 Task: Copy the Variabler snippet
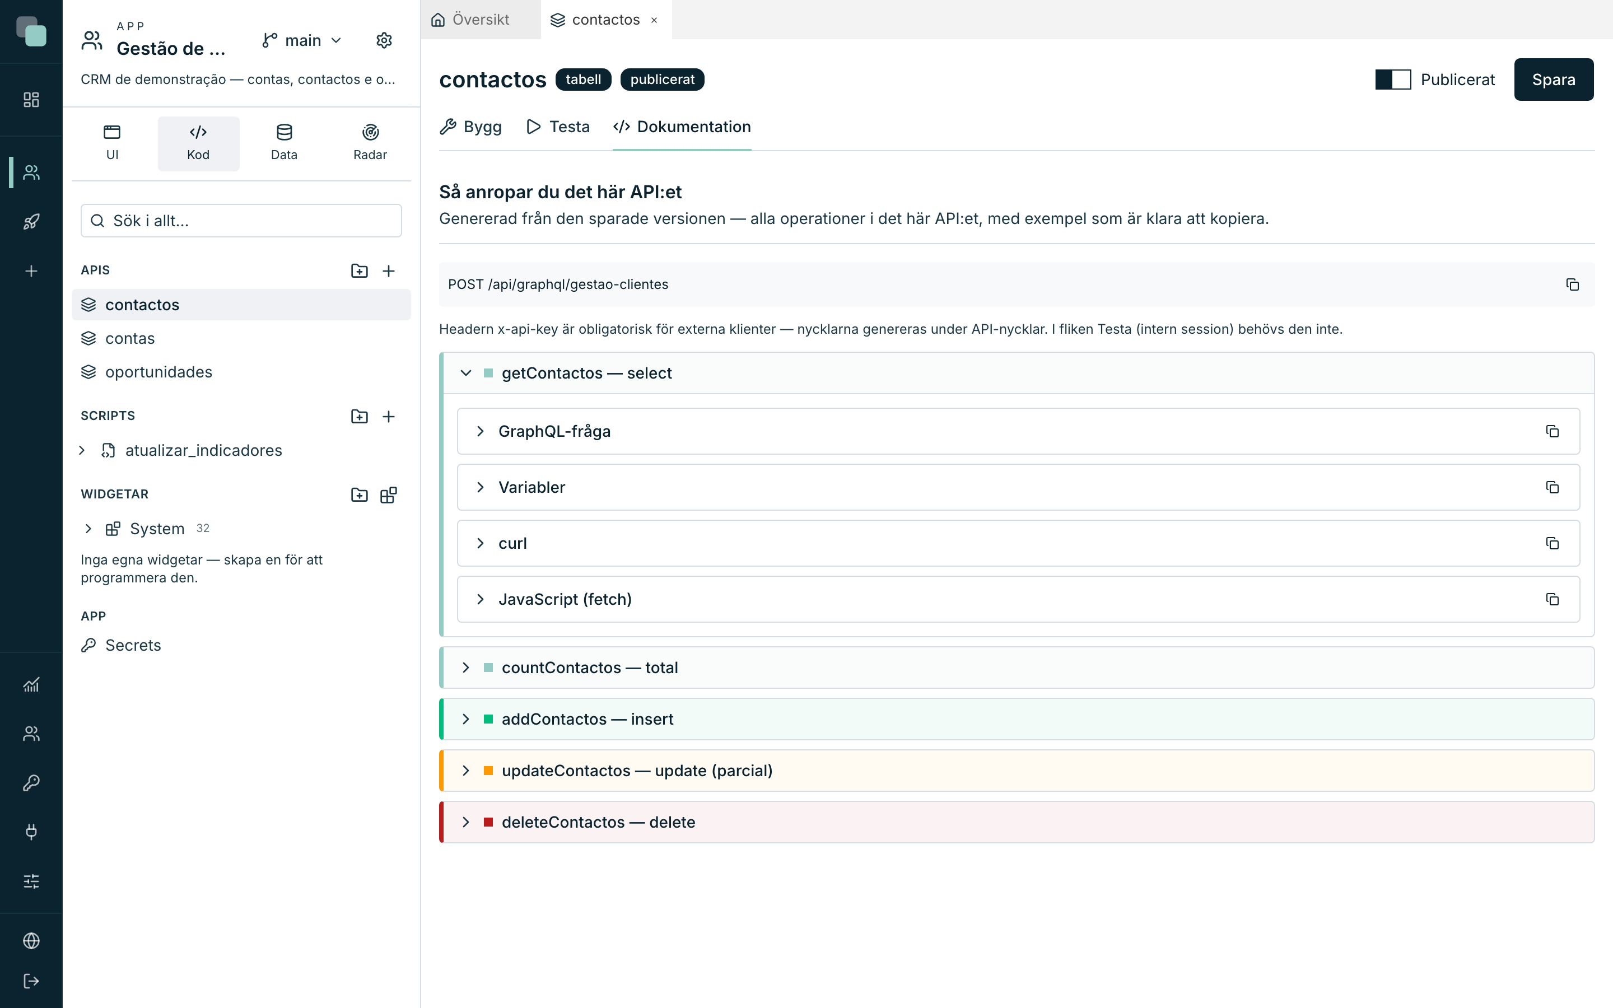pyautogui.click(x=1553, y=487)
